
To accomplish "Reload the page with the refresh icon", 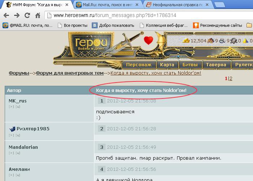I will click(x=27, y=15).
